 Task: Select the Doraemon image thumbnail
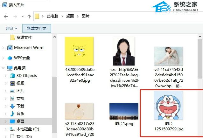(x=168, y=105)
